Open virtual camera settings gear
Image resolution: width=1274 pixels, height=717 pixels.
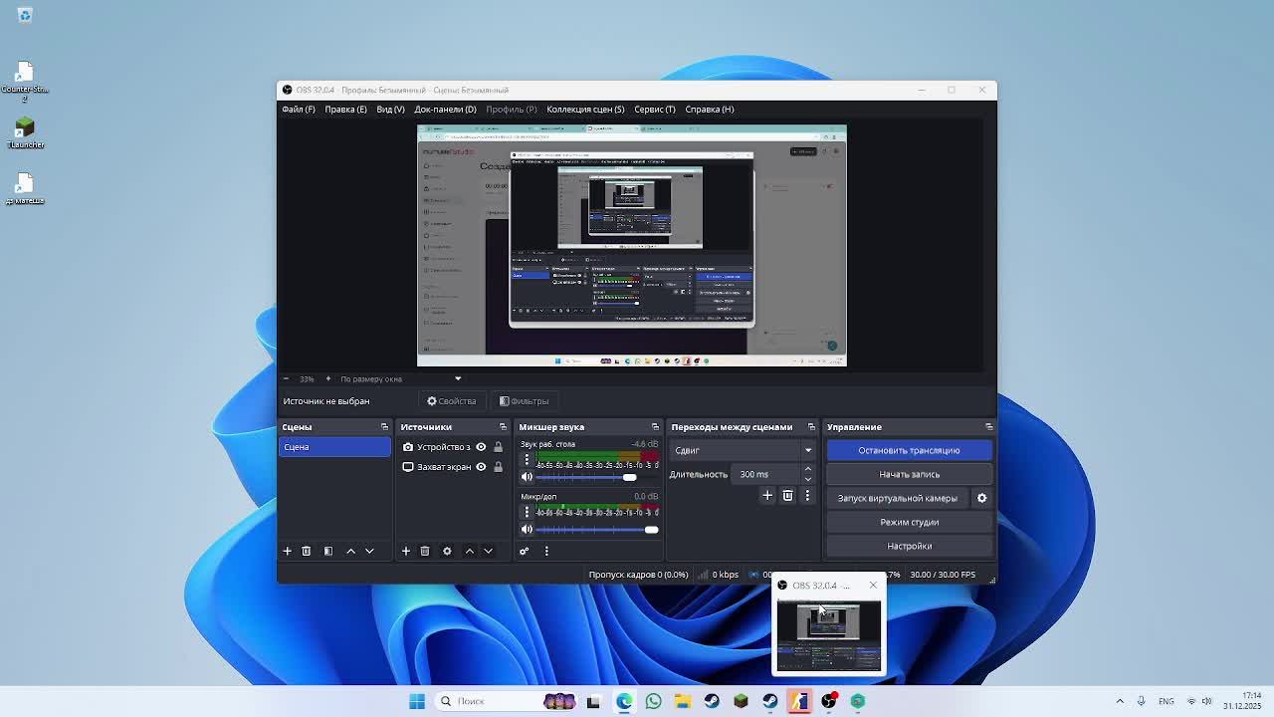click(x=981, y=498)
